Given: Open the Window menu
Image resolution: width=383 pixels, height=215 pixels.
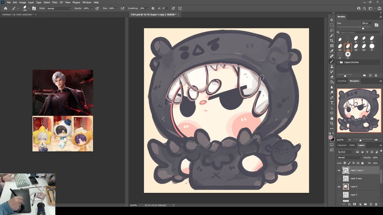Looking at the screenshot, I should pos(87,2).
